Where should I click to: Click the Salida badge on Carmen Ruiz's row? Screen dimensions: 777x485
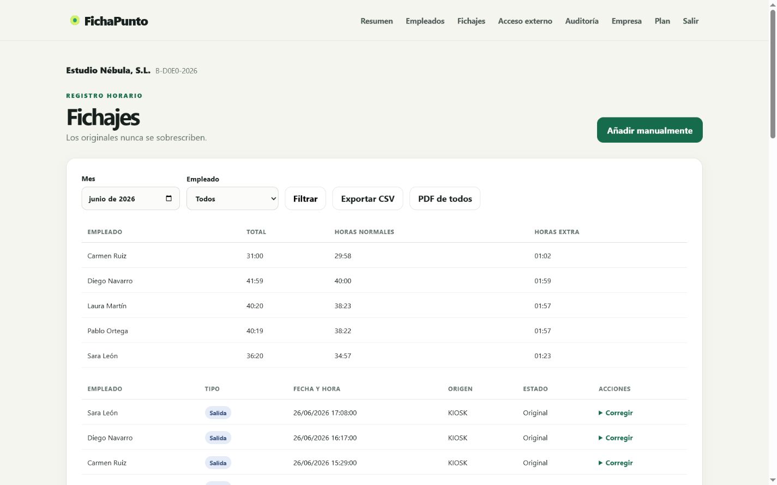click(x=218, y=463)
